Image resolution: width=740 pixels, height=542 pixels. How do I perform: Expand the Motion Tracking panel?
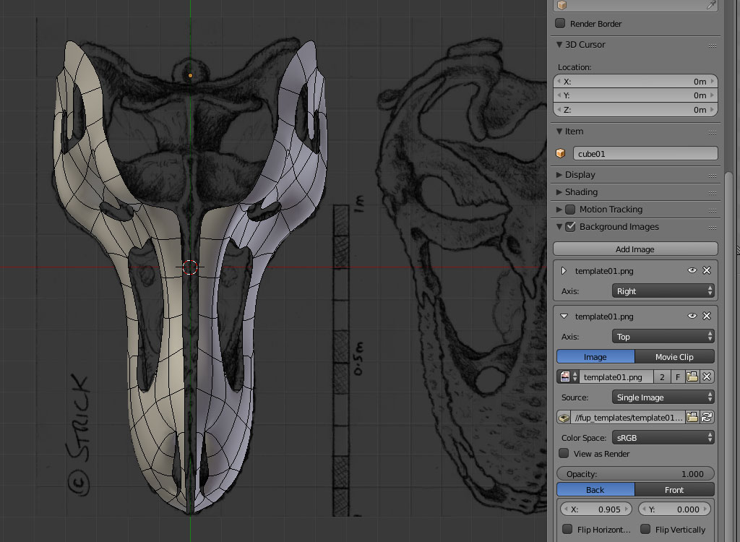[559, 209]
